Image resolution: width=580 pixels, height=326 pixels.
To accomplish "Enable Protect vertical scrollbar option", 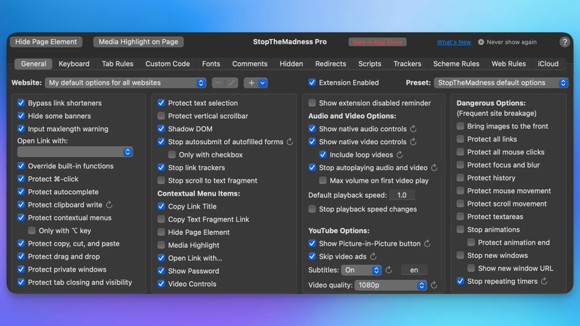I will [162, 116].
